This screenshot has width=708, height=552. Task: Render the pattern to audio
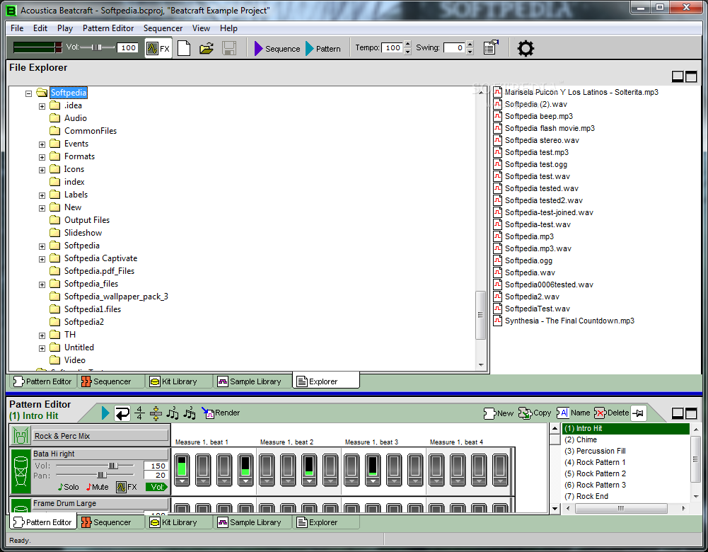pos(221,413)
